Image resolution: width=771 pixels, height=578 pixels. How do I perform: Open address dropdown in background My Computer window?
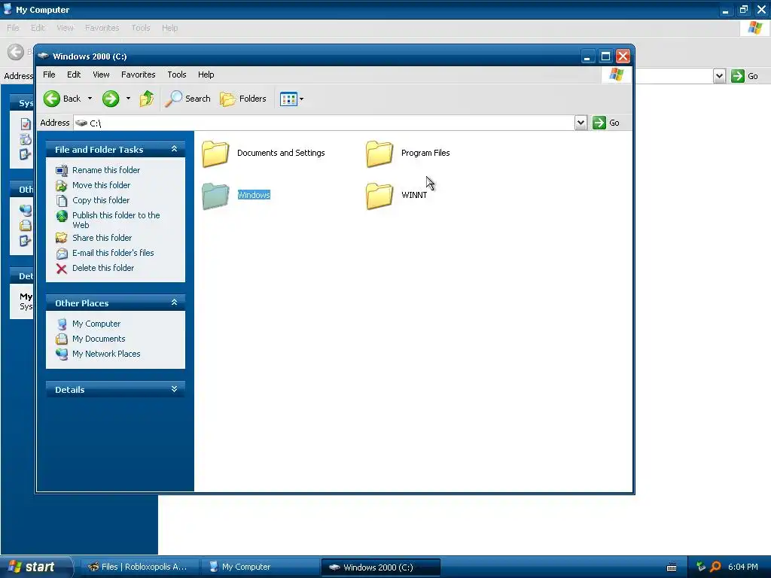719,76
